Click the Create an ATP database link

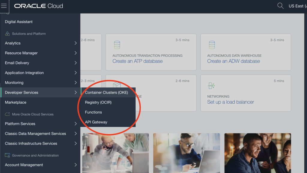point(138,61)
